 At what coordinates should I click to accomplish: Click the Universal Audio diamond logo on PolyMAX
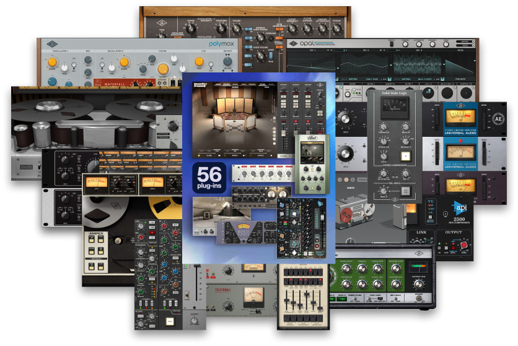coord(51,44)
